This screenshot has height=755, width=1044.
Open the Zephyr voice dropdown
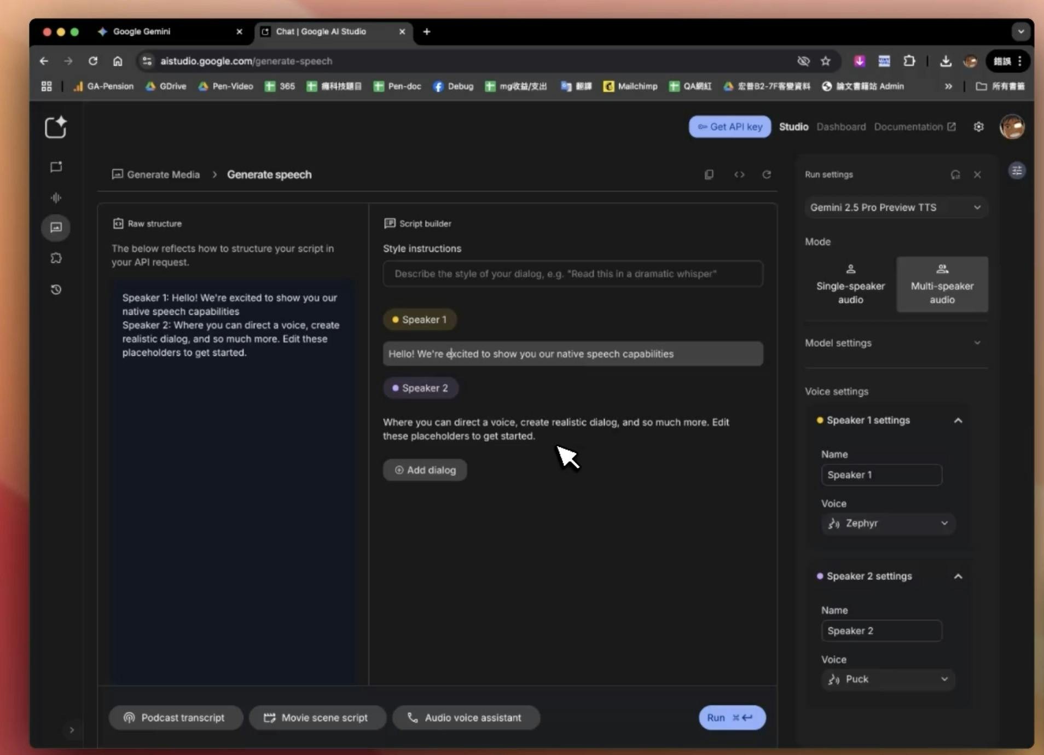(x=888, y=524)
